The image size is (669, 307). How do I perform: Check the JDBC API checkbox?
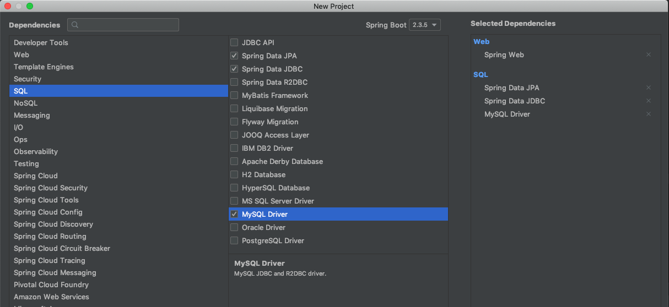click(x=235, y=42)
